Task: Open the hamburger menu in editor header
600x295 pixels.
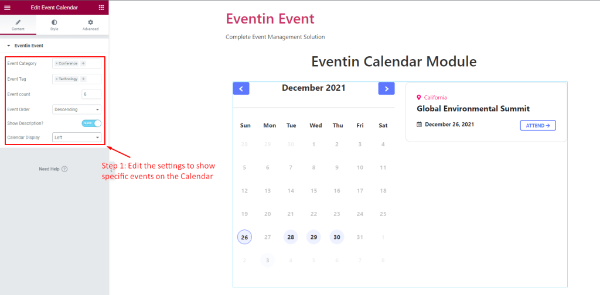Action: [x=7, y=8]
